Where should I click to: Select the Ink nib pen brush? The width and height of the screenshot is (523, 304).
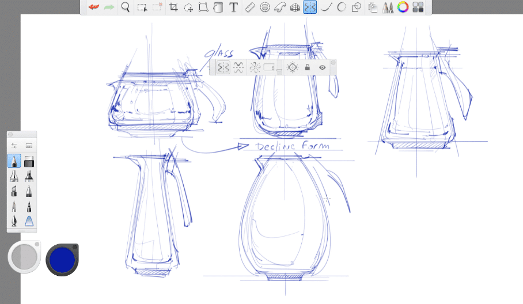click(14, 221)
